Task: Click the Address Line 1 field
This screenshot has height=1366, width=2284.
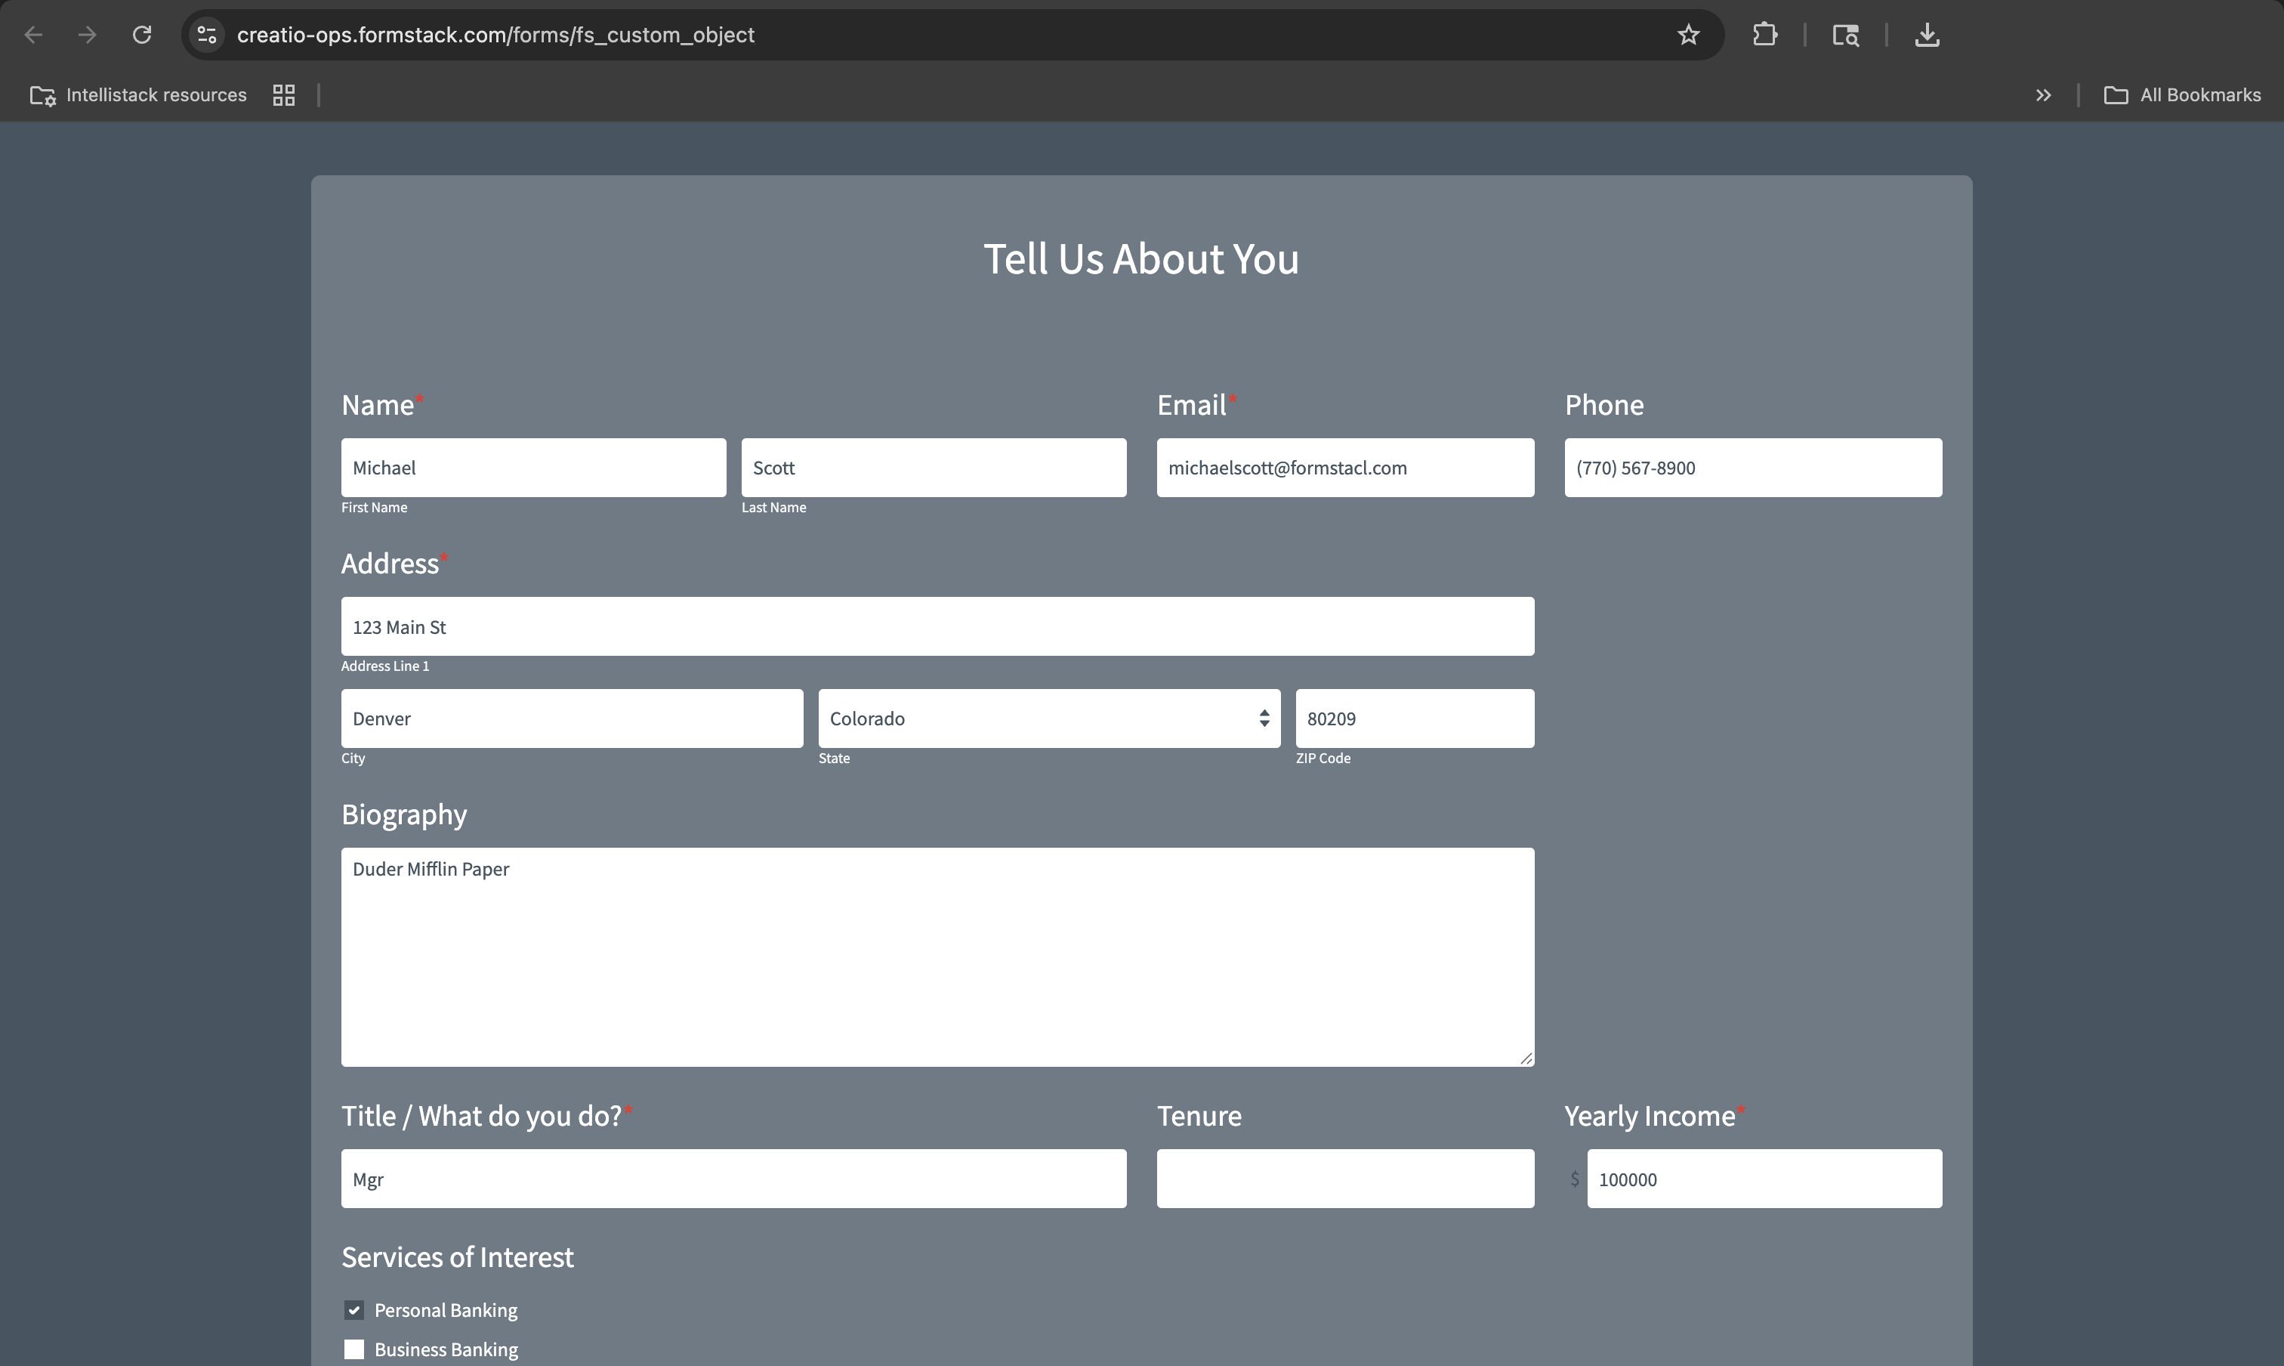Action: (x=938, y=626)
